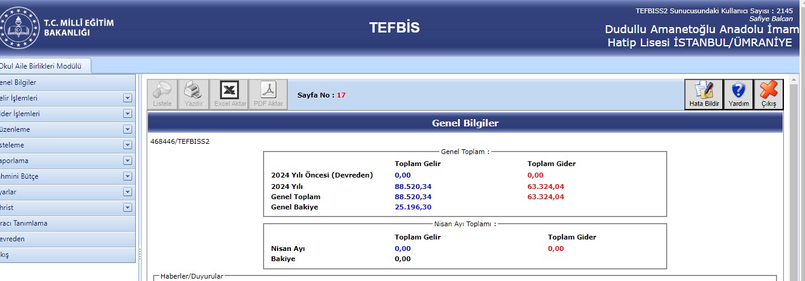Image resolution: width=805 pixels, height=281 pixels.
Task: Click the Sayfa No value 17
Action: point(341,95)
